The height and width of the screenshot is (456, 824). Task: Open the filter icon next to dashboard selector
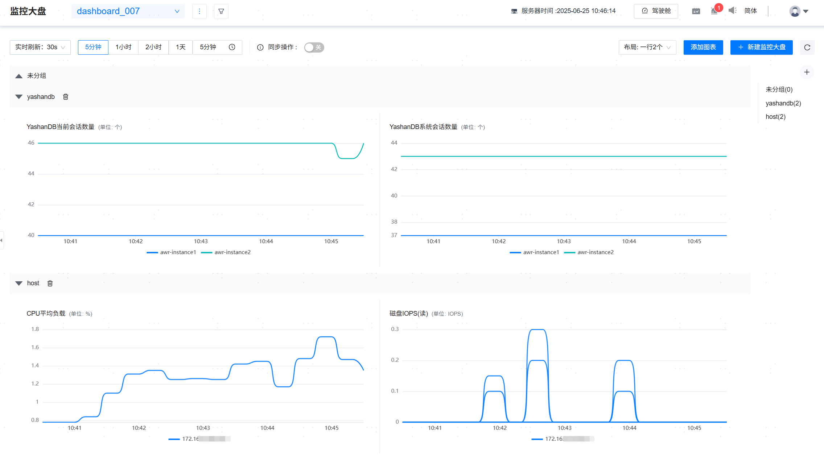(x=221, y=11)
